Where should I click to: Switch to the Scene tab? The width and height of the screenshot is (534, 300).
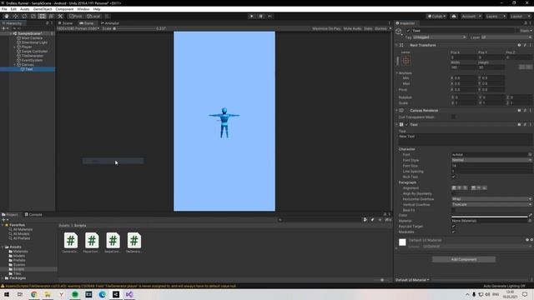(x=65, y=23)
